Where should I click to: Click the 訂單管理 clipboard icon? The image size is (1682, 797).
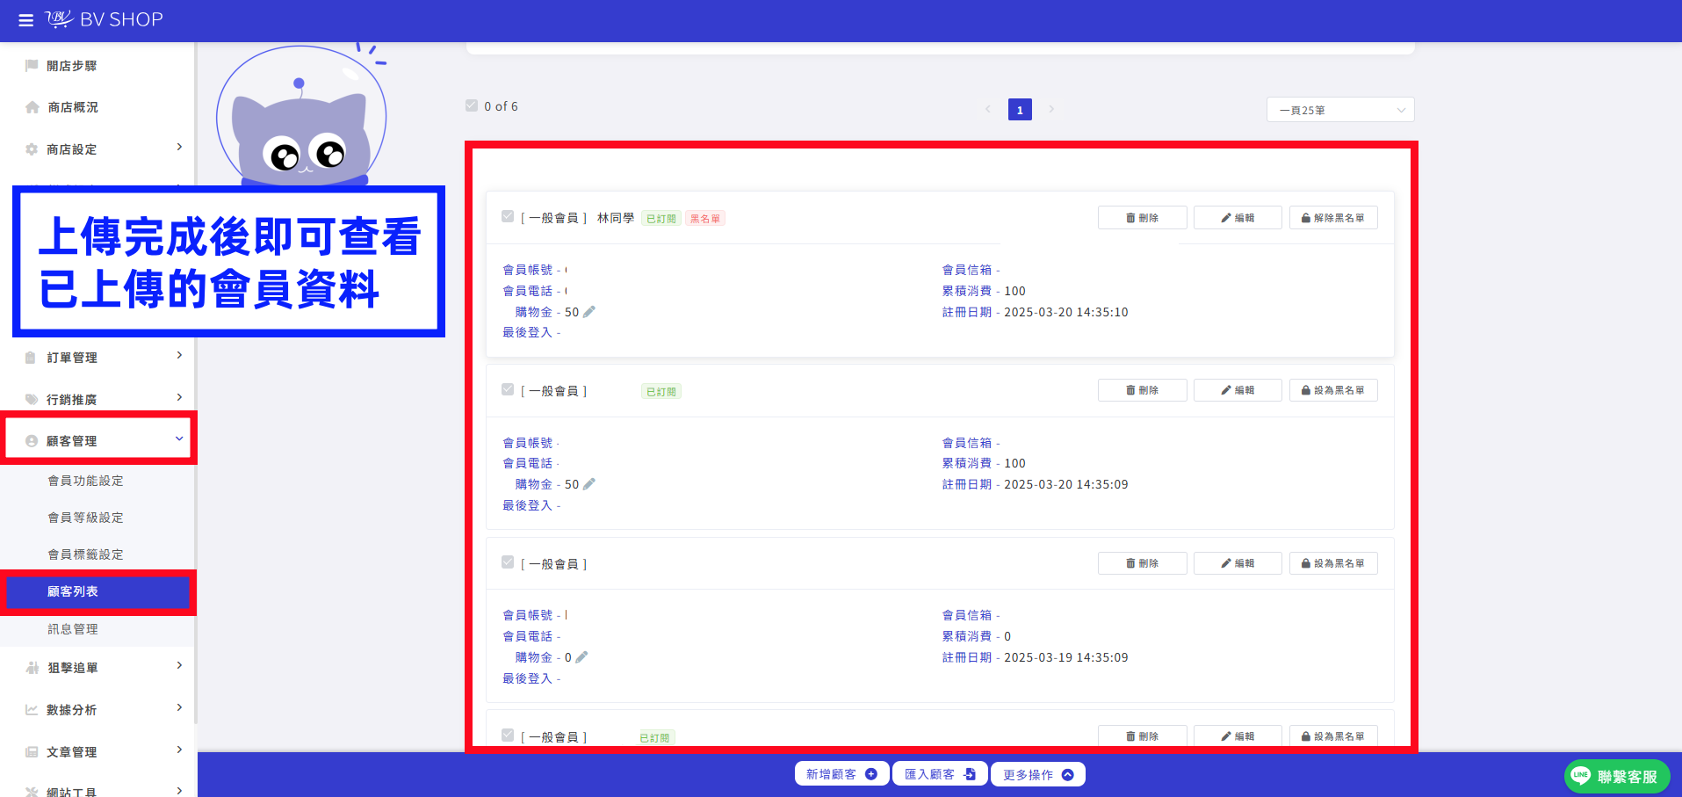point(31,358)
